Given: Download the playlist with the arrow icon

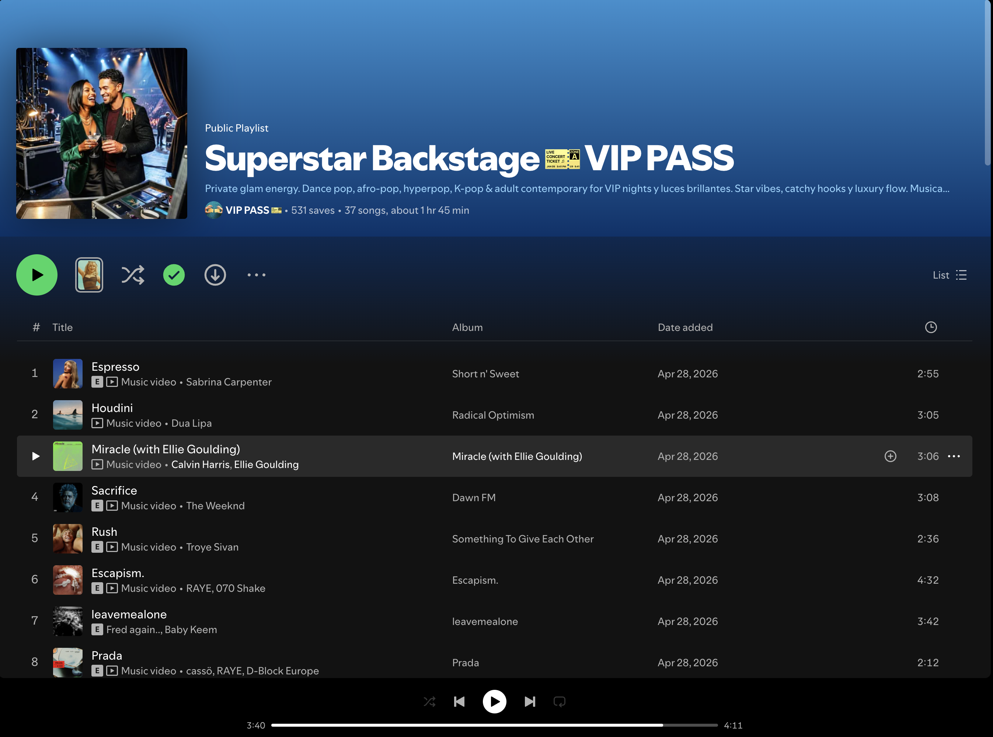Looking at the screenshot, I should click(x=215, y=275).
